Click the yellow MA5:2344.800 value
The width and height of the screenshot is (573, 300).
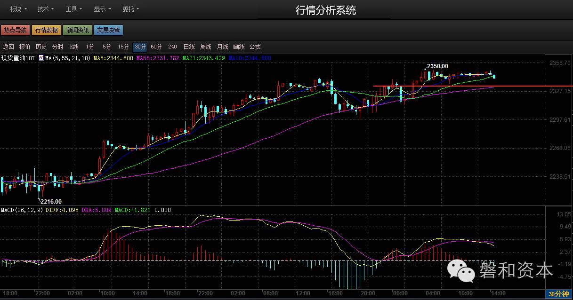pos(113,58)
